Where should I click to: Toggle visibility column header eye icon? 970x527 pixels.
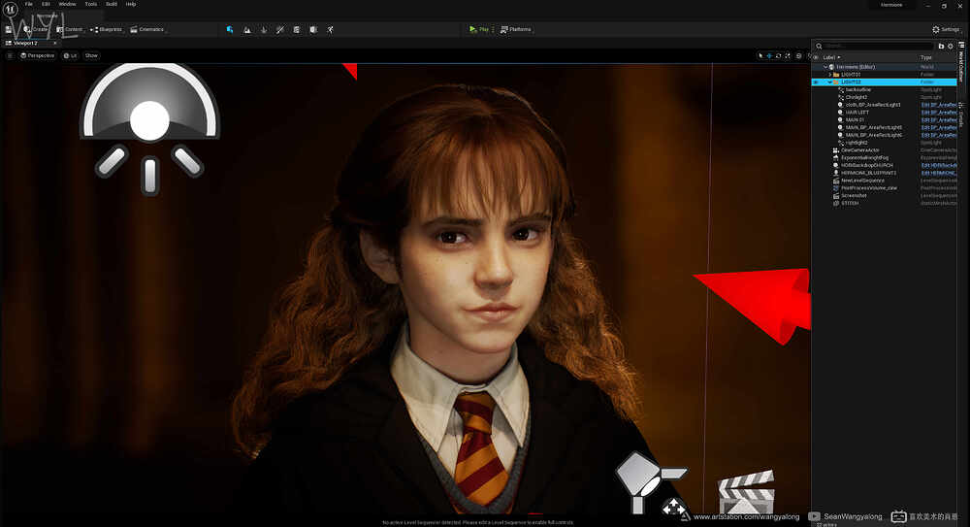[816, 57]
